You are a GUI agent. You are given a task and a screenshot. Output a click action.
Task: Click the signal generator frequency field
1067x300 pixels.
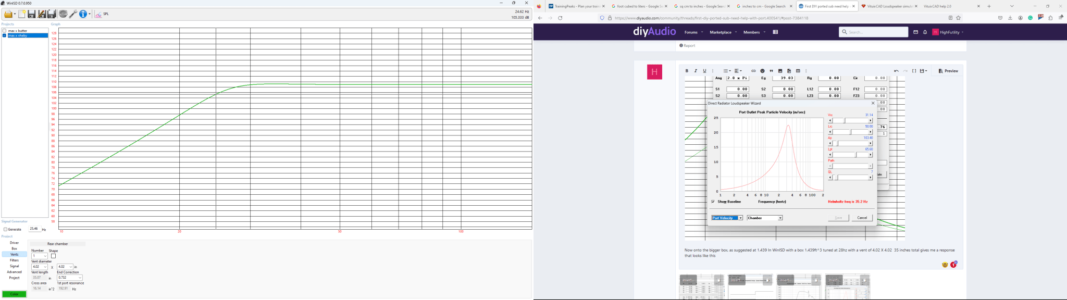click(x=35, y=229)
